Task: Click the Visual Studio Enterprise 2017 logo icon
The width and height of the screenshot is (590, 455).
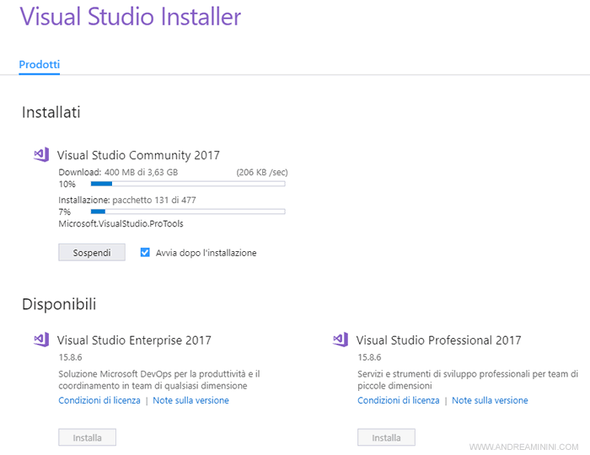Action: click(x=40, y=340)
